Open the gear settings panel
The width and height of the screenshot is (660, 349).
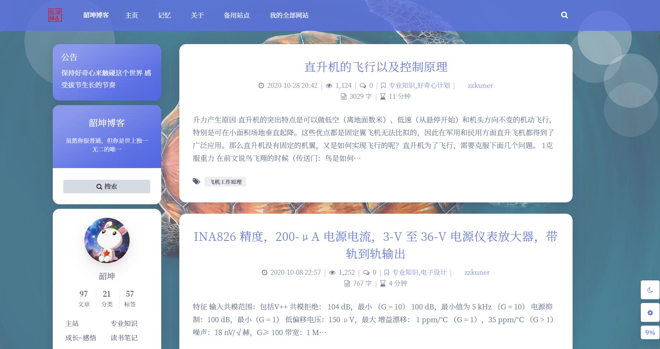(650, 312)
